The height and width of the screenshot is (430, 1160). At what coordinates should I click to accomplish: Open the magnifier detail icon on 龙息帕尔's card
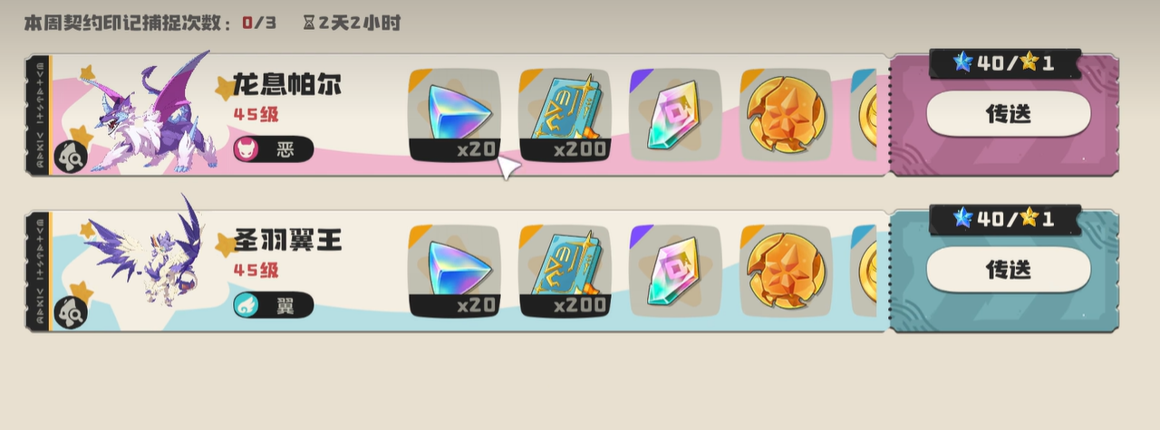71,158
